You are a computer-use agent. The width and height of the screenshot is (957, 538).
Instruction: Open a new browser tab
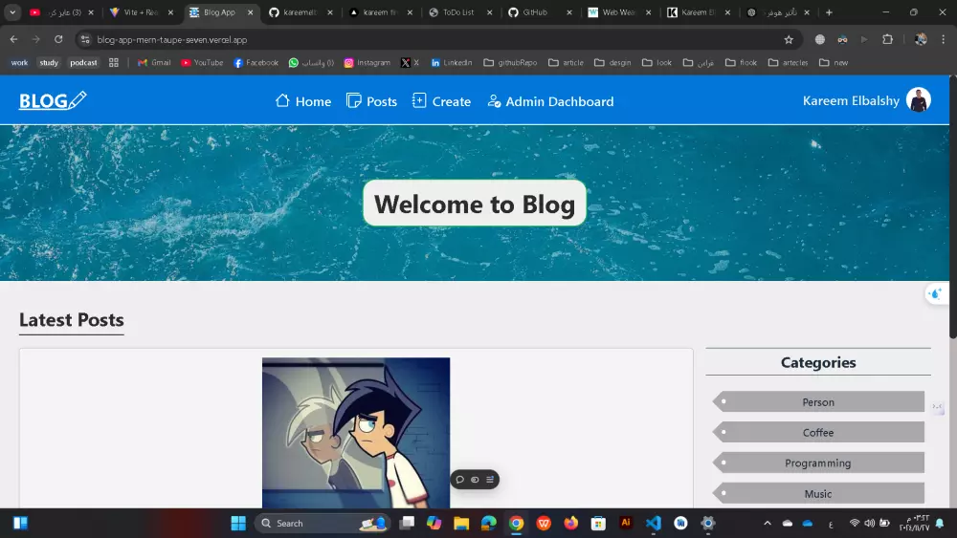[x=829, y=12]
